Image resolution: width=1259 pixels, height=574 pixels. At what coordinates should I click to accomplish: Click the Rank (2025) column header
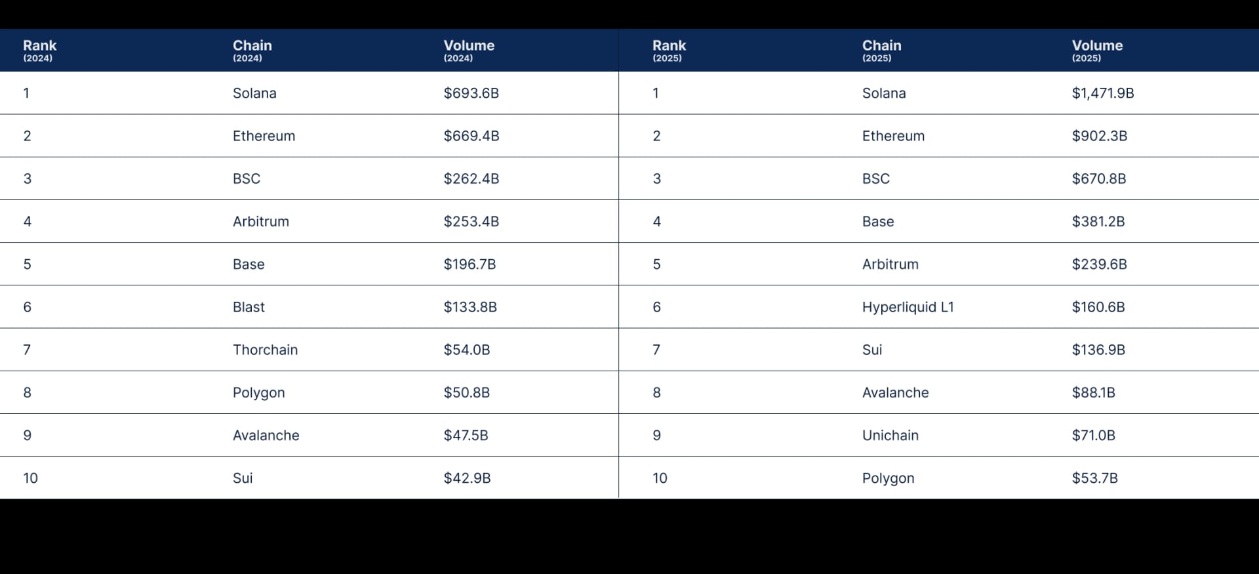[x=669, y=51]
